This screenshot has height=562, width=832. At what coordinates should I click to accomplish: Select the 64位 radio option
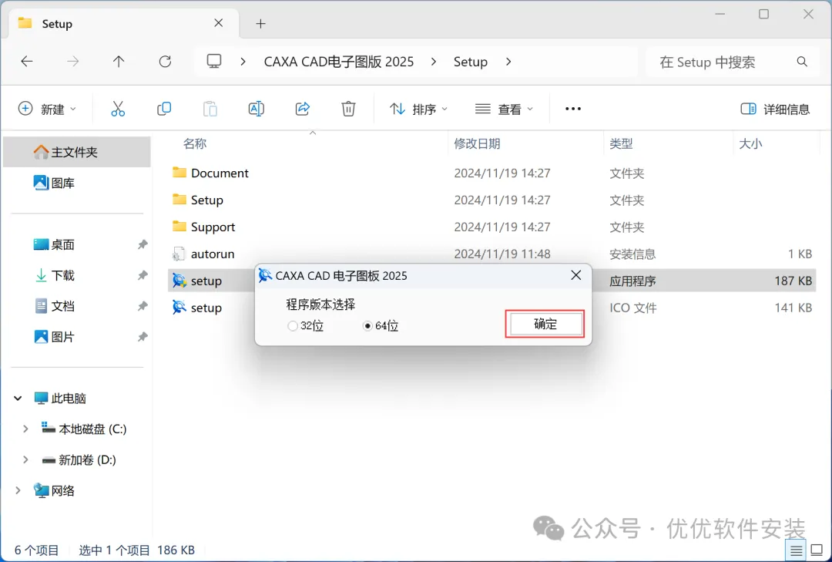(x=367, y=325)
